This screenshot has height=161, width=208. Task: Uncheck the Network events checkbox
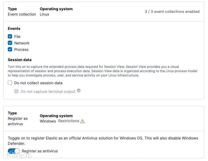coord(10,43)
